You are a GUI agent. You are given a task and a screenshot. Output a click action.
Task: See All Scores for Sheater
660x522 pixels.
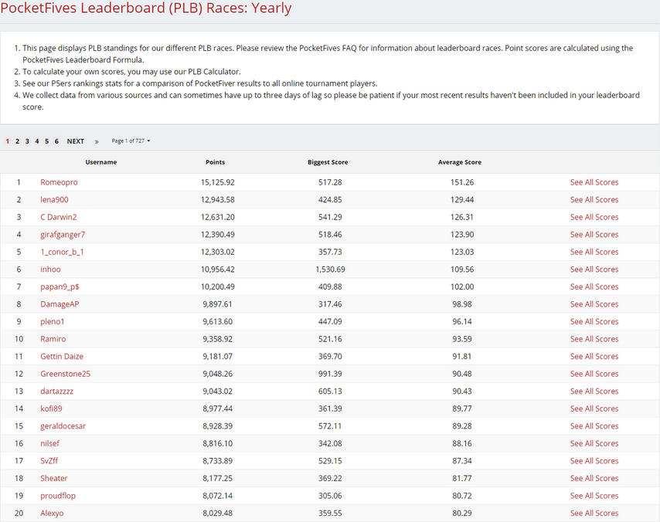pyautogui.click(x=594, y=478)
